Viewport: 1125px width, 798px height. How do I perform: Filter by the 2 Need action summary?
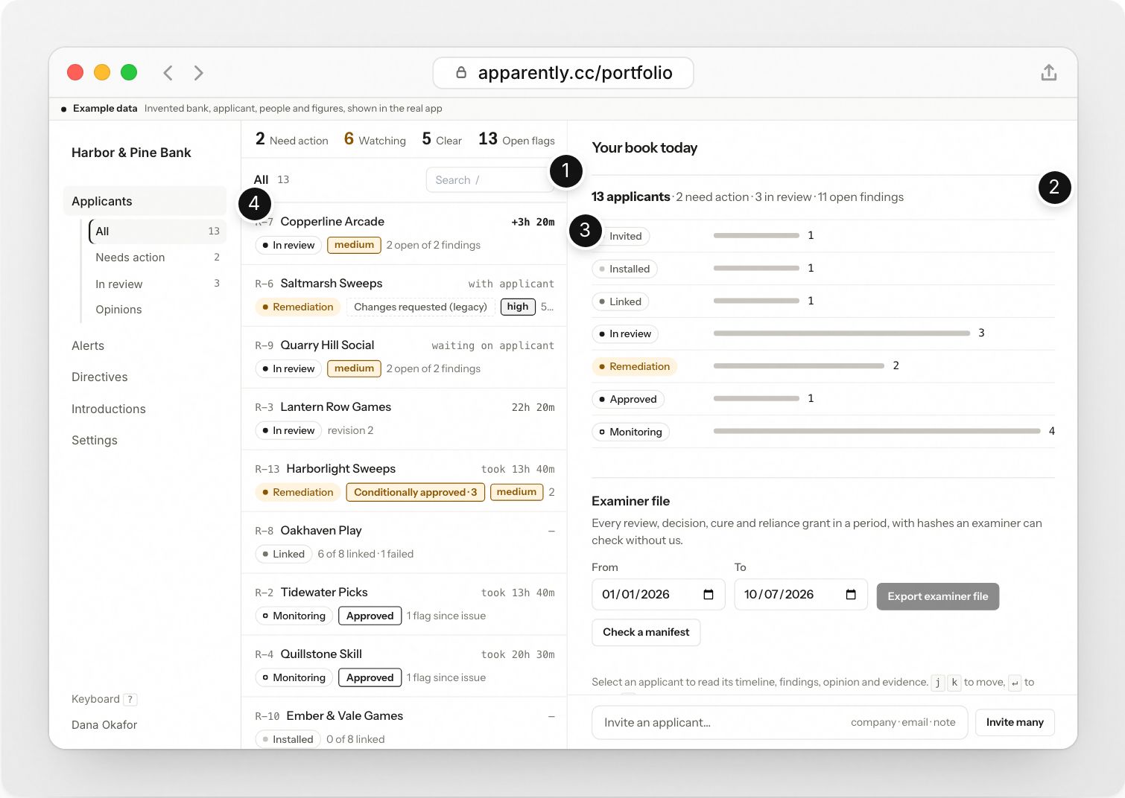tap(291, 139)
